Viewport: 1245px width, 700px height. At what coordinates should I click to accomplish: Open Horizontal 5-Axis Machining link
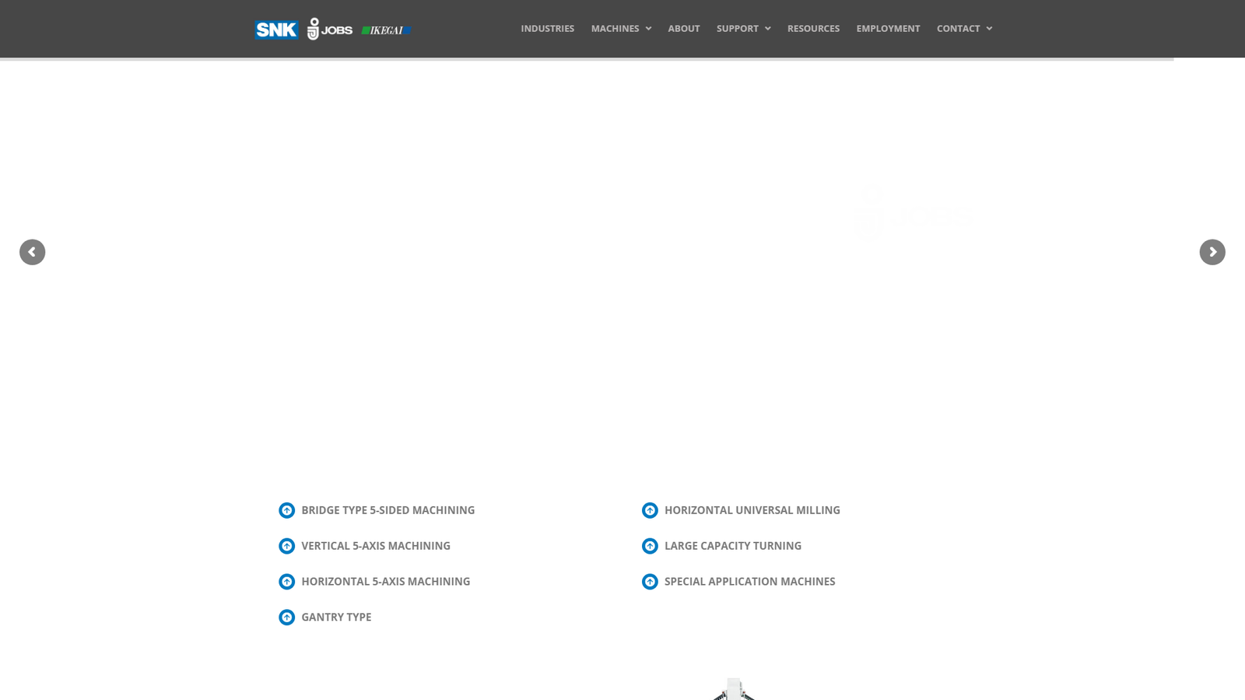(x=385, y=582)
